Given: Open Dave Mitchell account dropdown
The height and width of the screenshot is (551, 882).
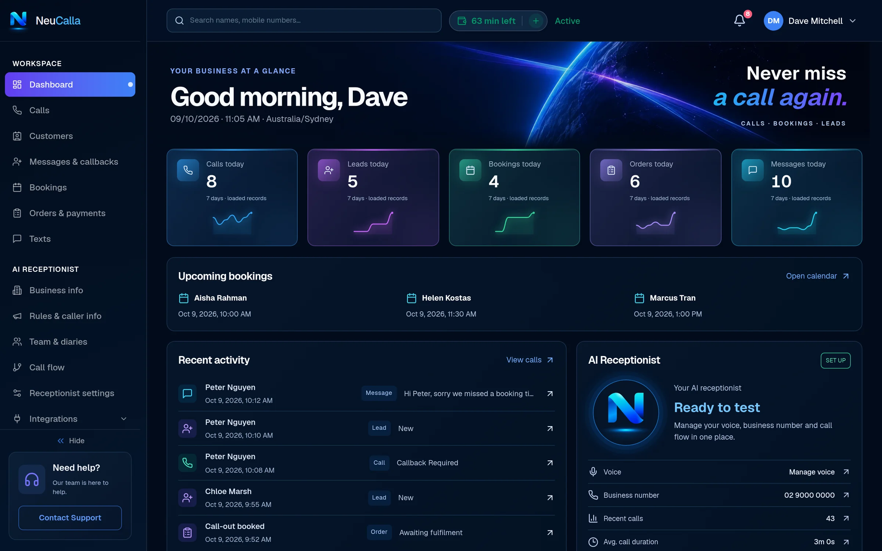Looking at the screenshot, I should [x=810, y=21].
